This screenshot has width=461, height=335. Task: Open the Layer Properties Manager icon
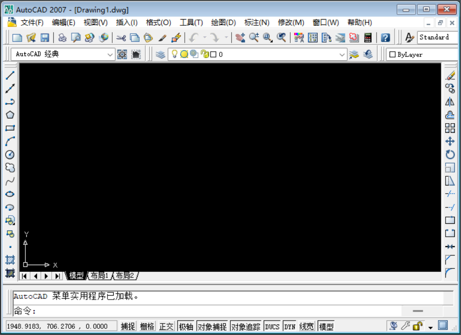160,55
